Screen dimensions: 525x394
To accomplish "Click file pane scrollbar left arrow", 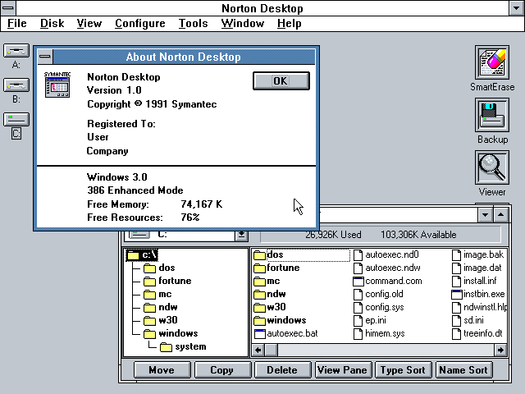I will [258, 350].
